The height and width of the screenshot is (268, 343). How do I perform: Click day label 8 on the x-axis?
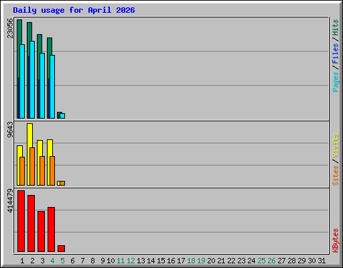click(x=92, y=261)
